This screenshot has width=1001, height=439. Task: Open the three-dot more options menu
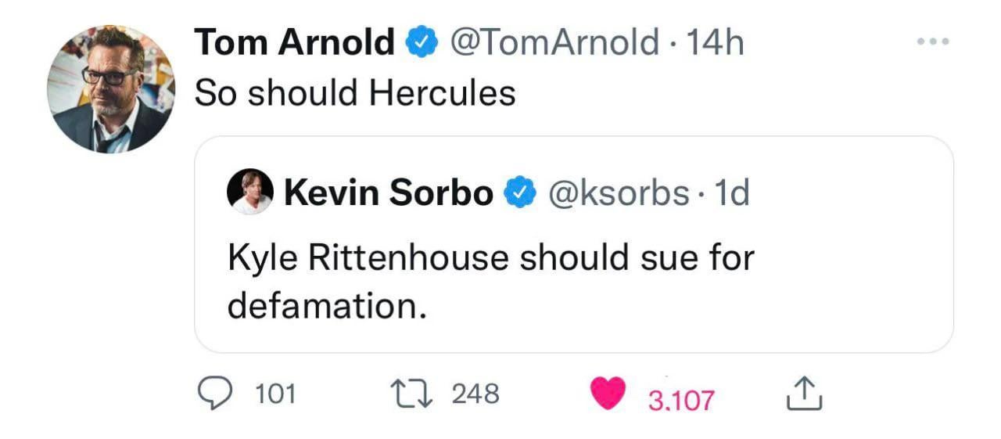934,41
